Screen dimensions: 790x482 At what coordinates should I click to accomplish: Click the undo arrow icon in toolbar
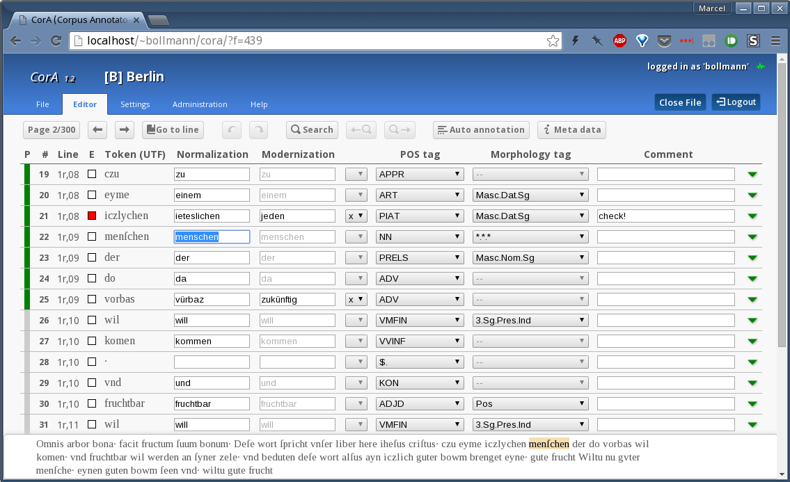pyautogui.click(x=232, y=129)
